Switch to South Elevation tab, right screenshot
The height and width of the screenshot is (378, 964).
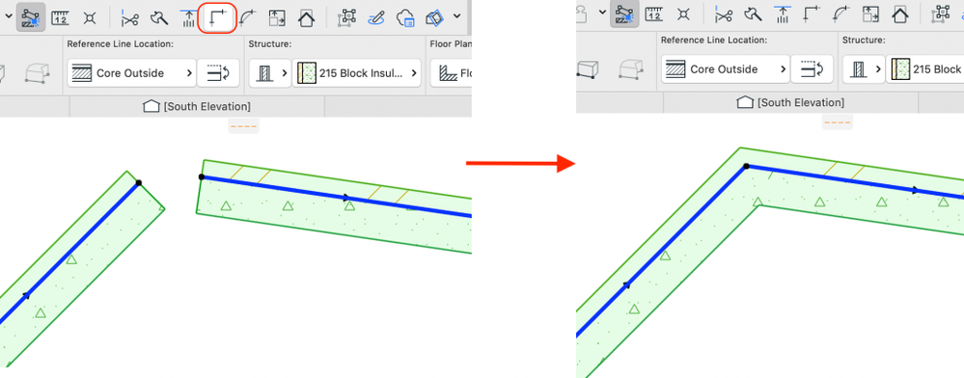click(x=790, y=102)
